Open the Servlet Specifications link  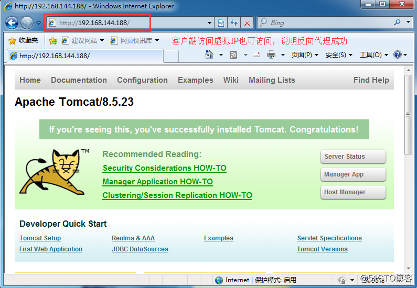(x=329, y=238)
